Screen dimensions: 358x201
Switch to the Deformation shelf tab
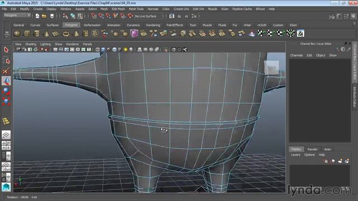click(x=92, y=25)
